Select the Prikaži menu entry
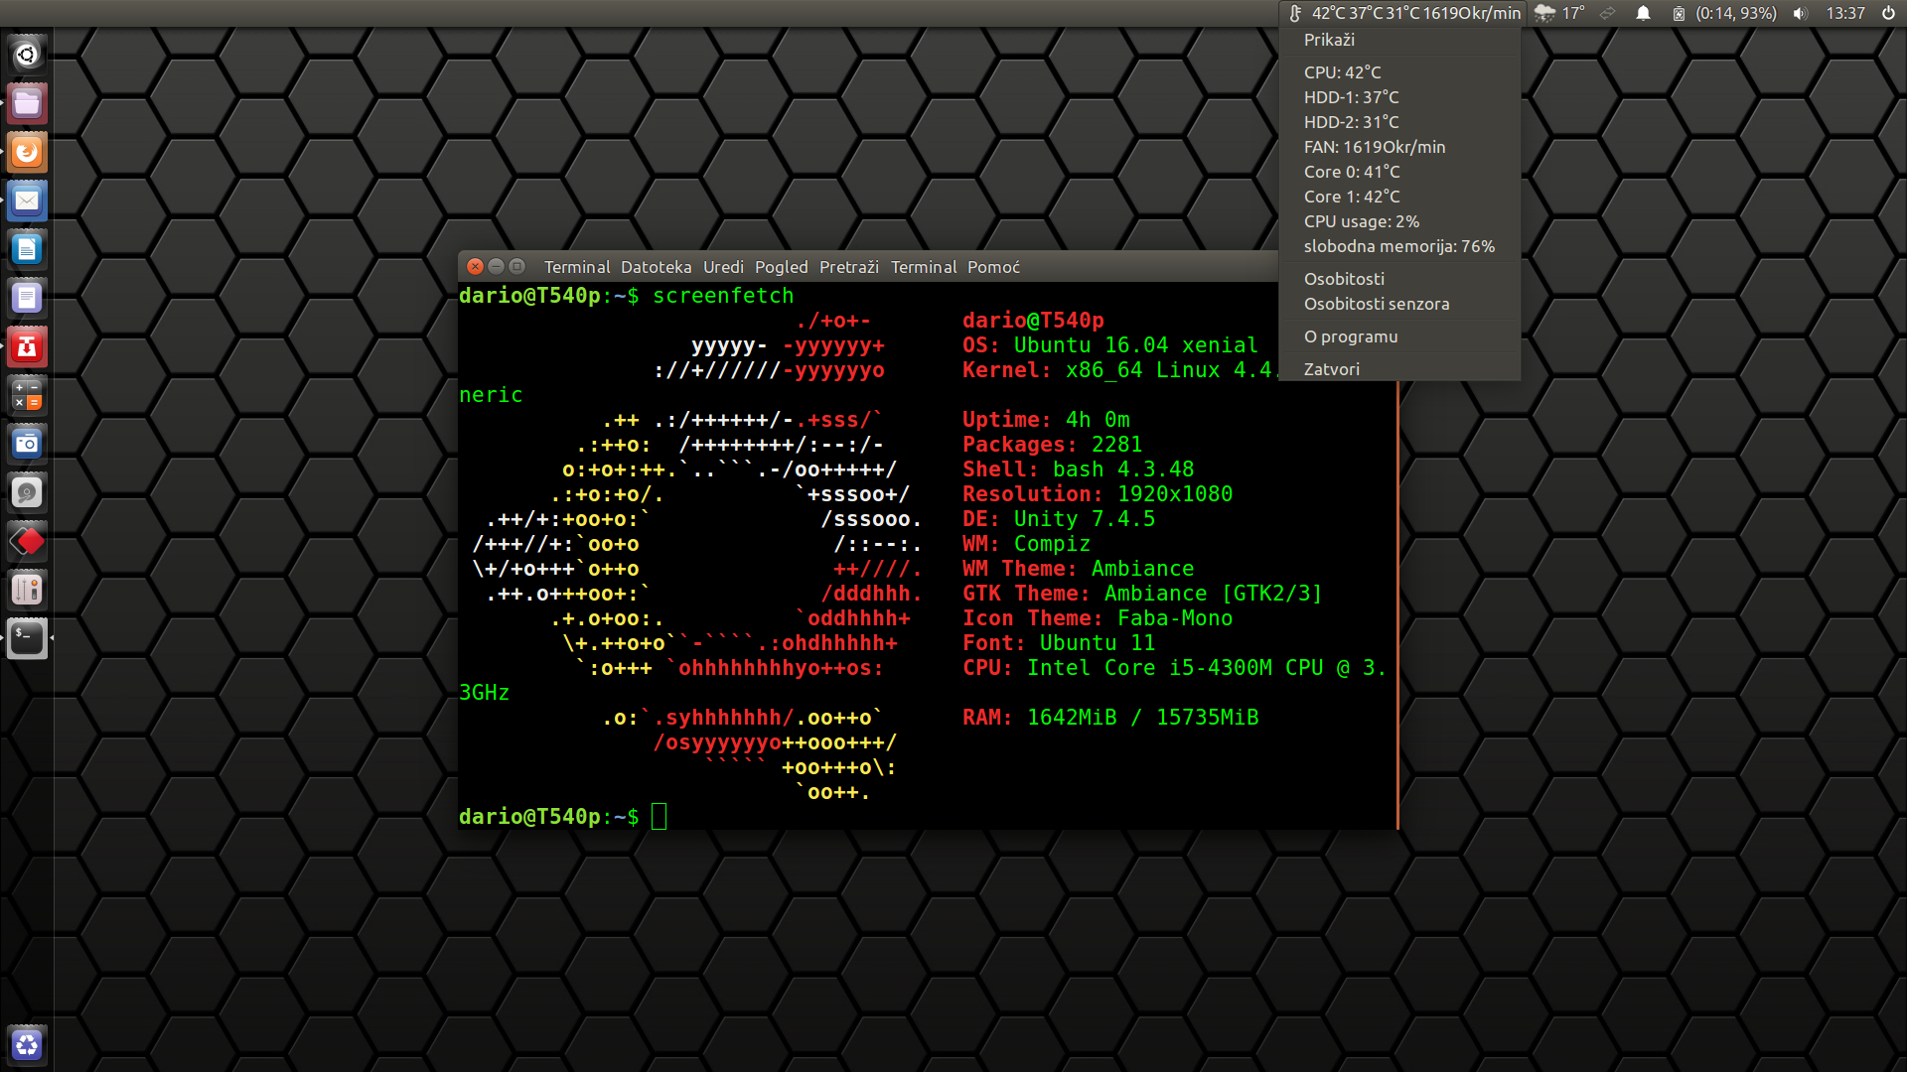The height and width of the screenshot is (1072, 1907). click(1400, 40)
